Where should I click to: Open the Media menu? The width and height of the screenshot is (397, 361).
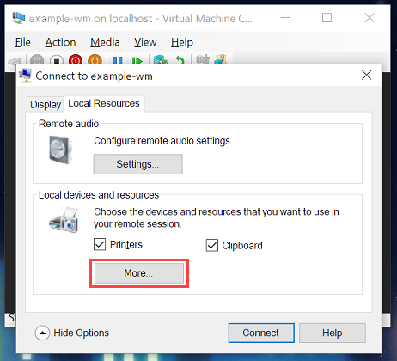point(105,42)
